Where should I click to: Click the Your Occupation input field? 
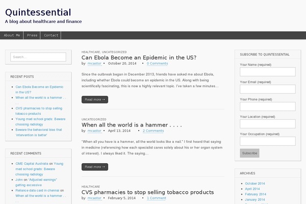[x=268, y=141]
